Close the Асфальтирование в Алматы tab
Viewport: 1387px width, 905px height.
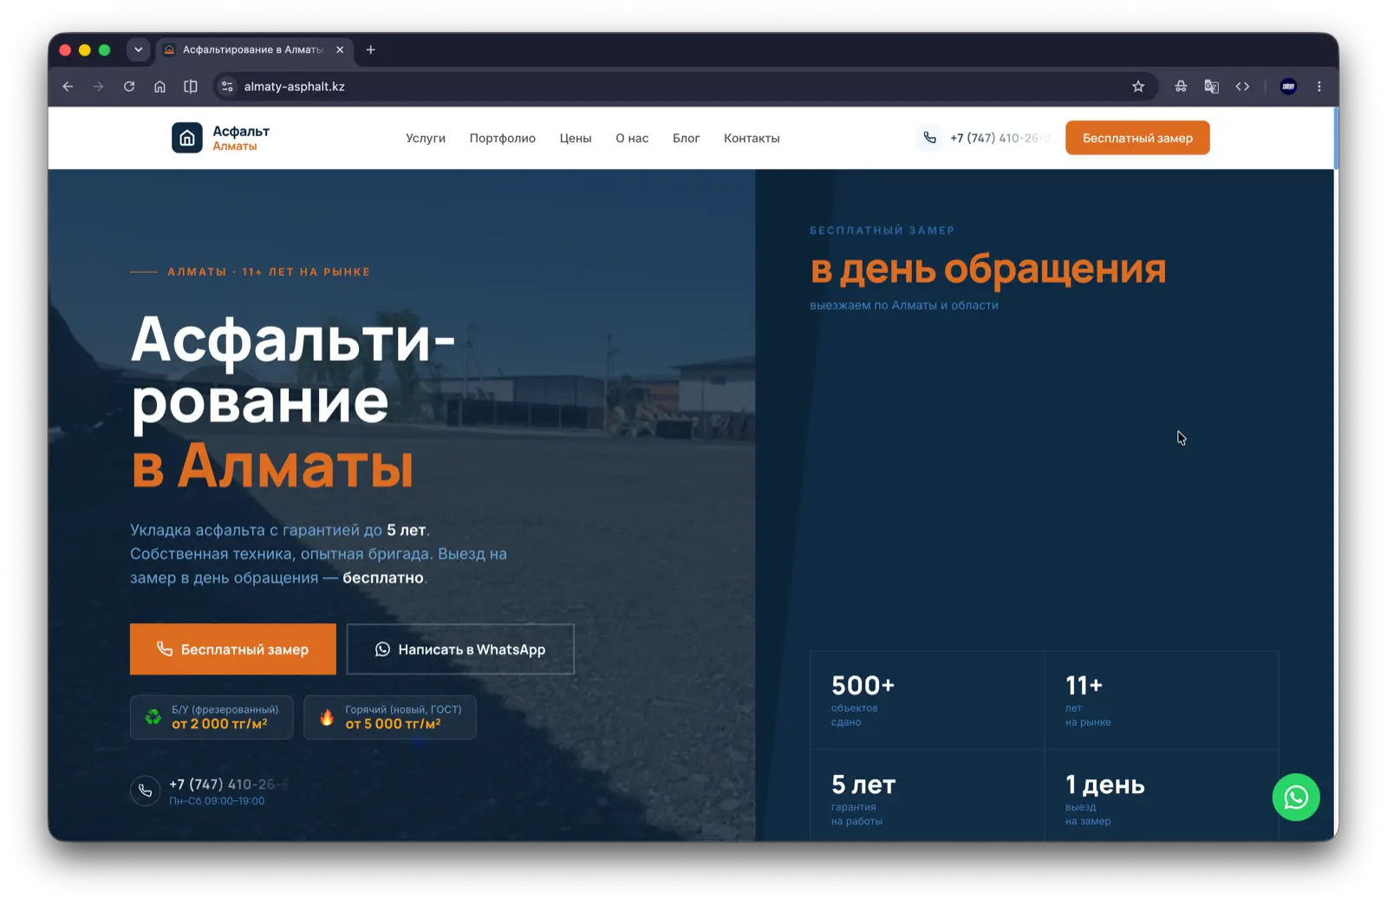coord(340,49)
